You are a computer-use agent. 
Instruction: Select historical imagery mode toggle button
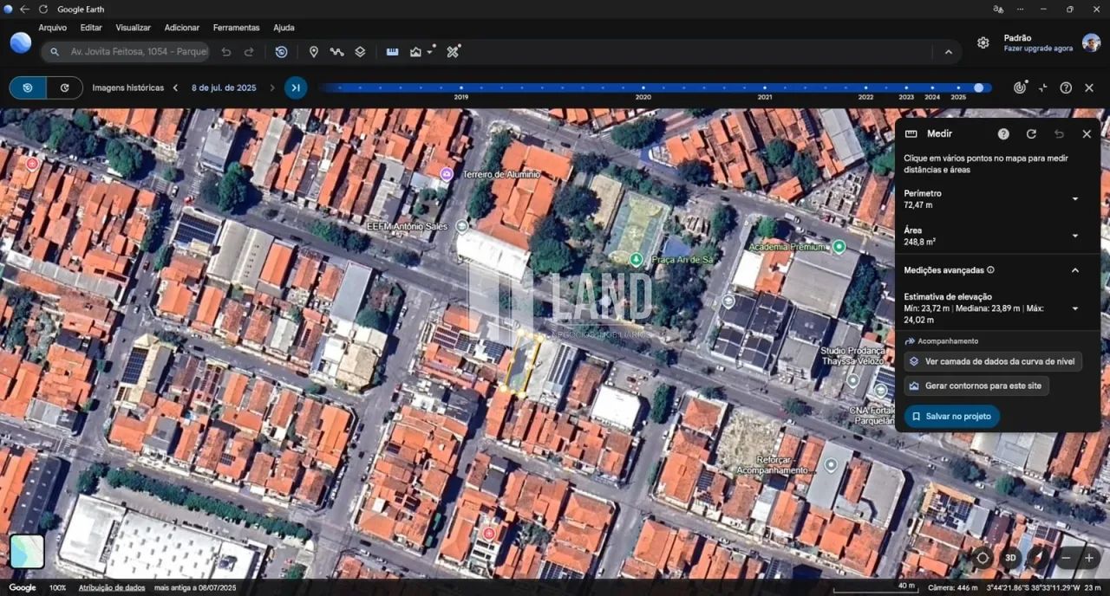(28, 87)
